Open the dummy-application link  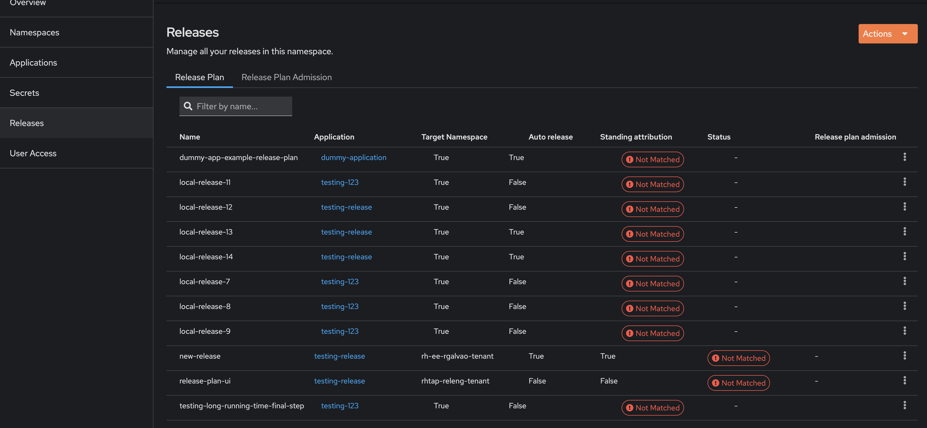click(x=354, y=157)
